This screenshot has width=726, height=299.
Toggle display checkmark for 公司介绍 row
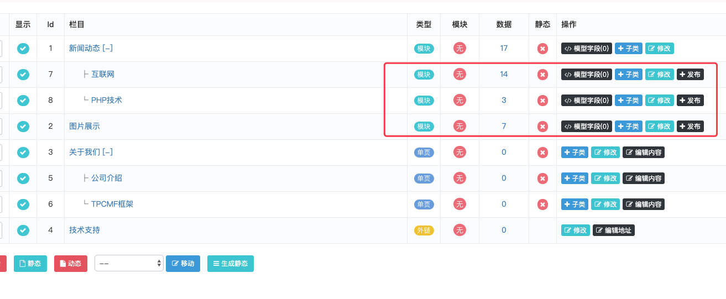pos(23,179)
